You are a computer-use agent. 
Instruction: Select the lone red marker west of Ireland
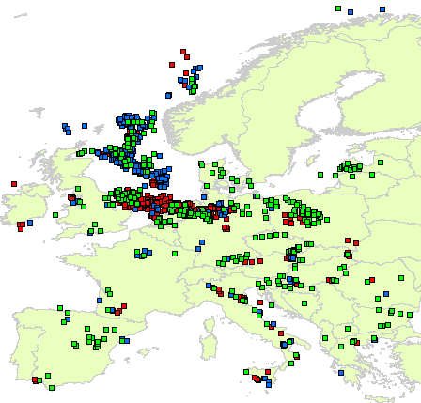[14, 184]
